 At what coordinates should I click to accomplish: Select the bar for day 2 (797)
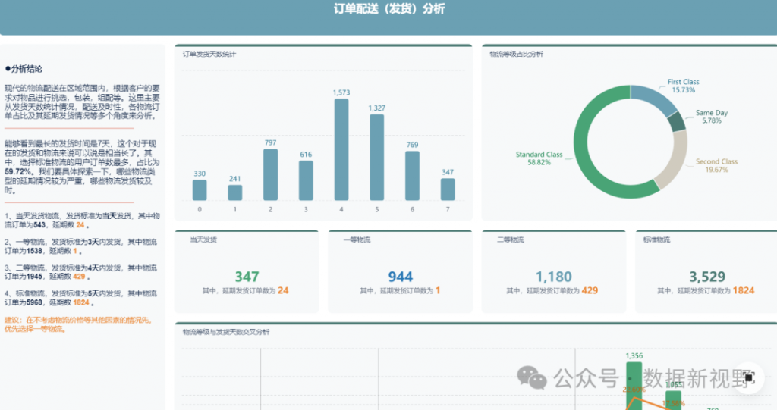click(x=270, y=174)
